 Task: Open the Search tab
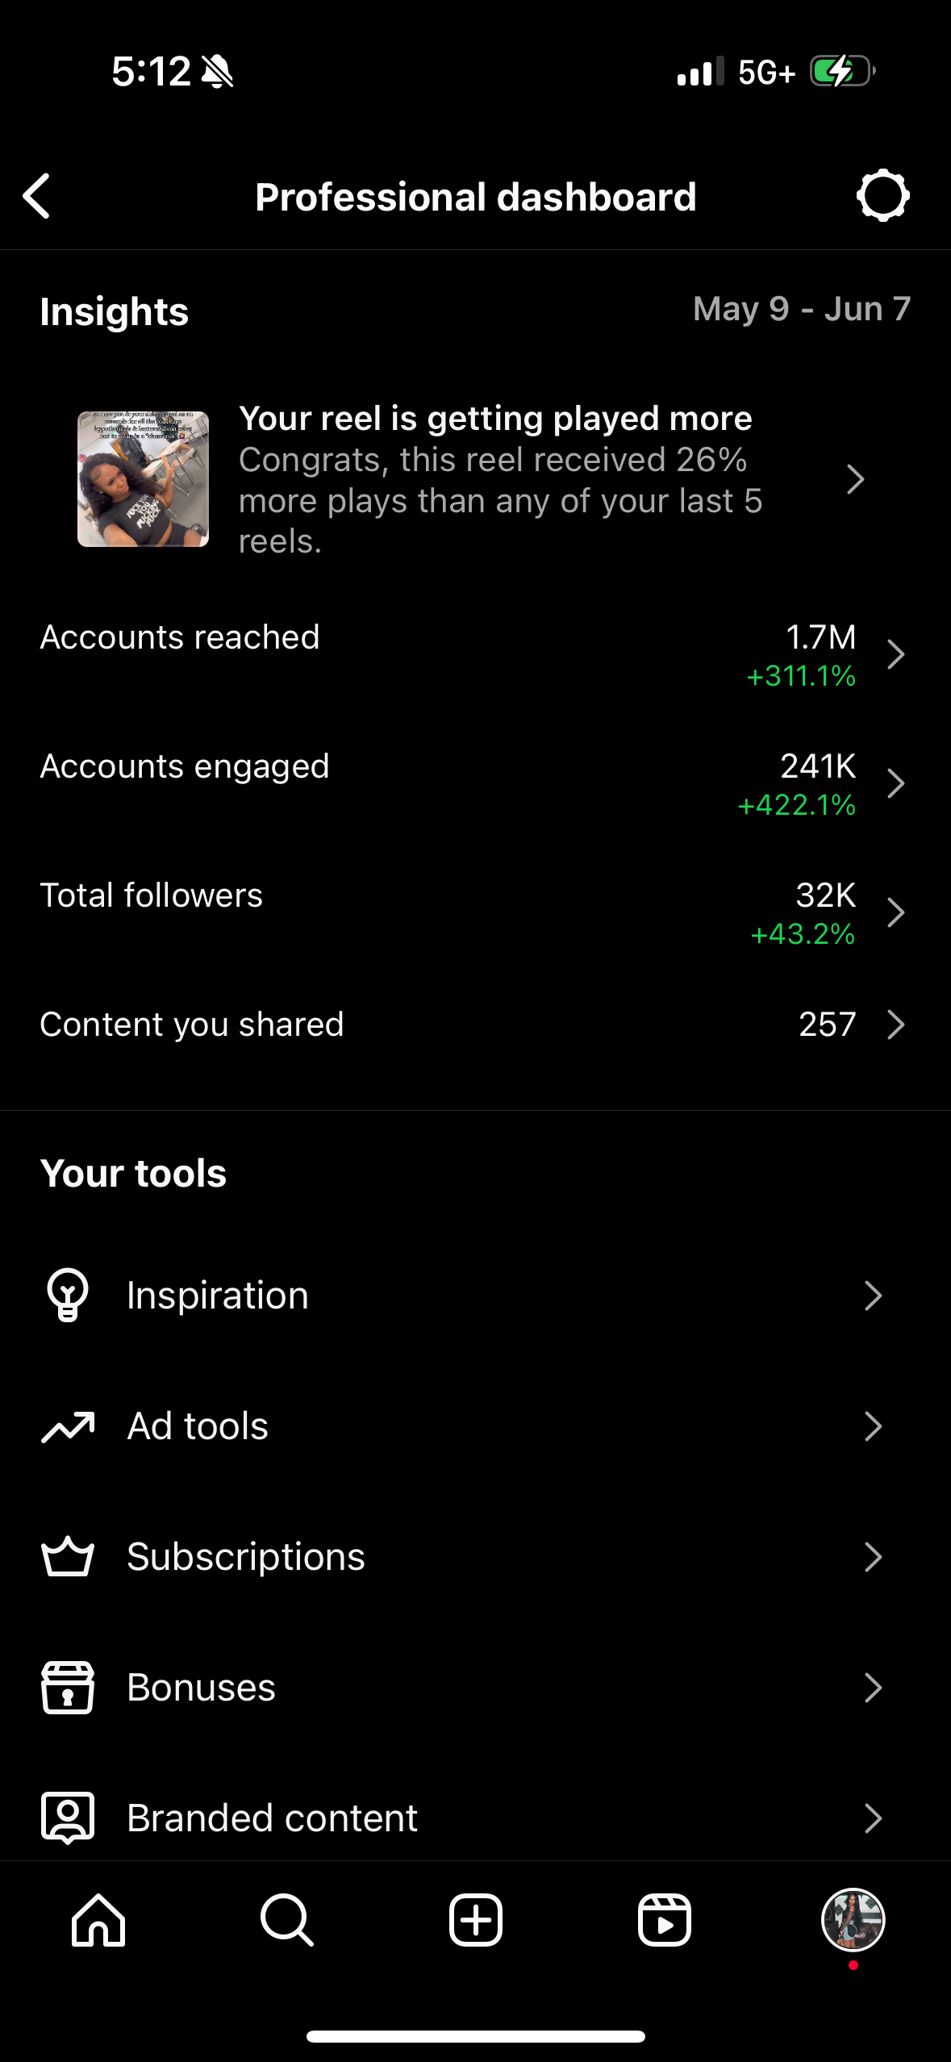point(286,1920)
